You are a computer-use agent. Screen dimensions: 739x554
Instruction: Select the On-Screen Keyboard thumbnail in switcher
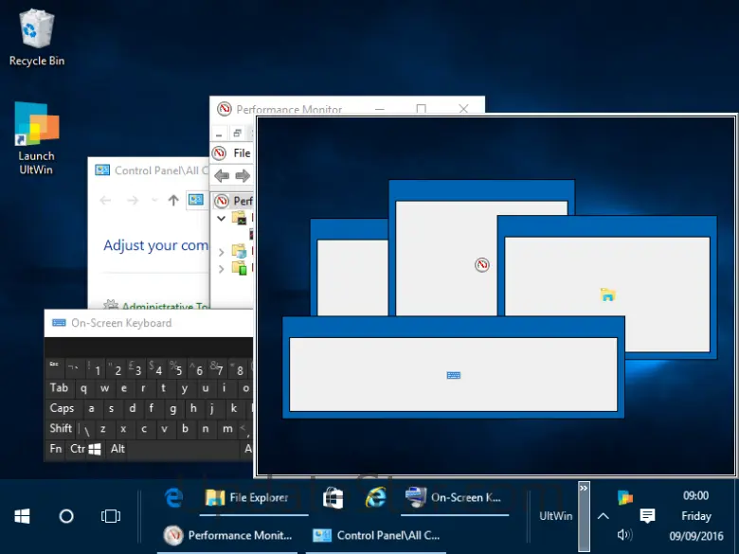pyautogui.click(x=453, y=375)
